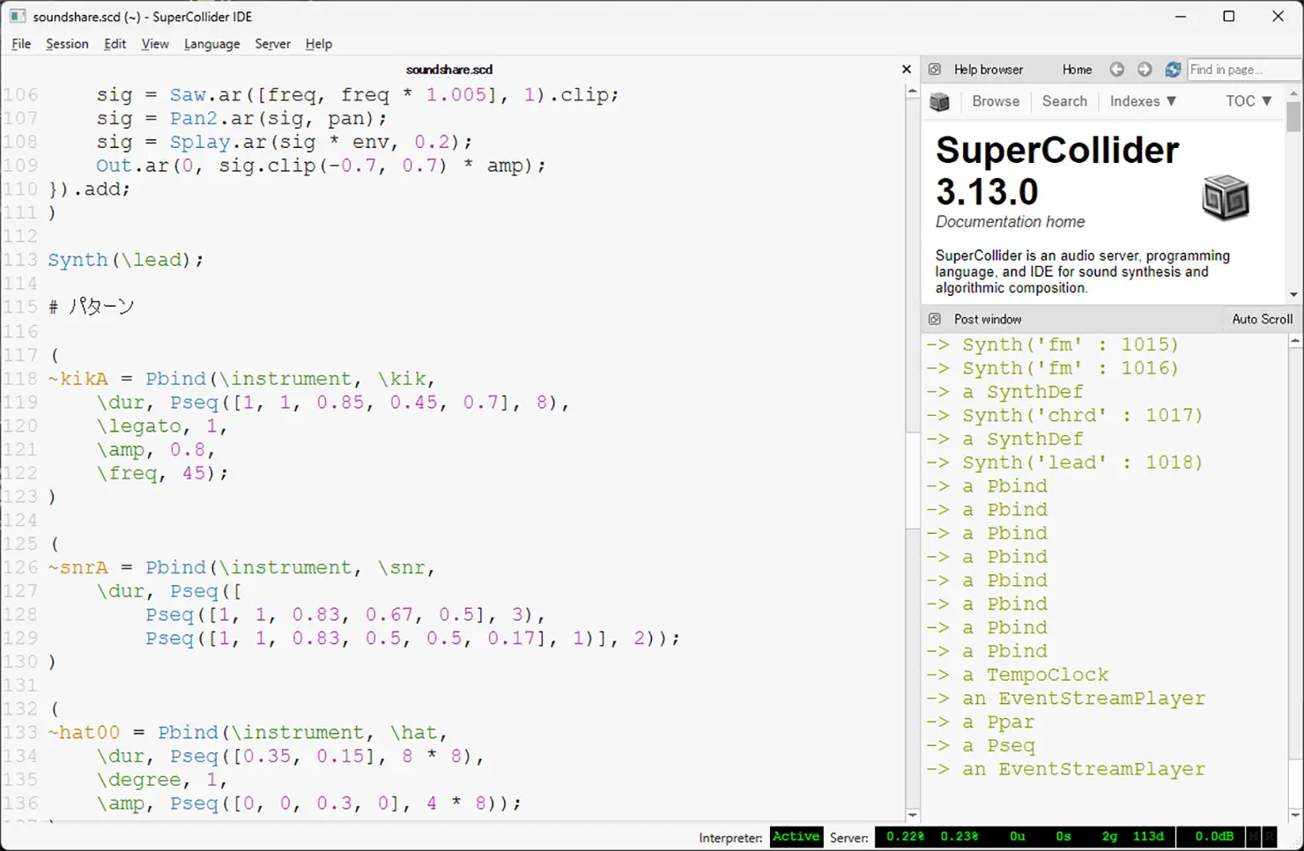Go to Help browser Home

(1077, 70)
